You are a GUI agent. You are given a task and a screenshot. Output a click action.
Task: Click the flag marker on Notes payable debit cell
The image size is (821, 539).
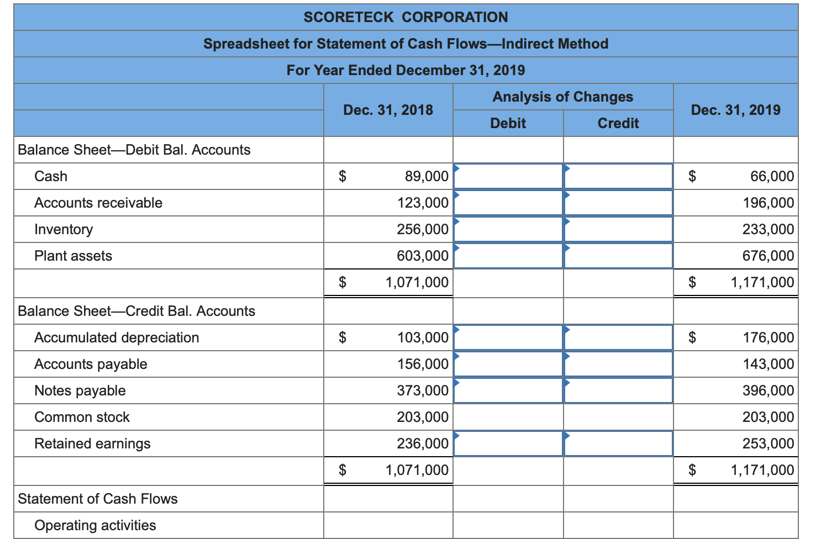(456, 383)
